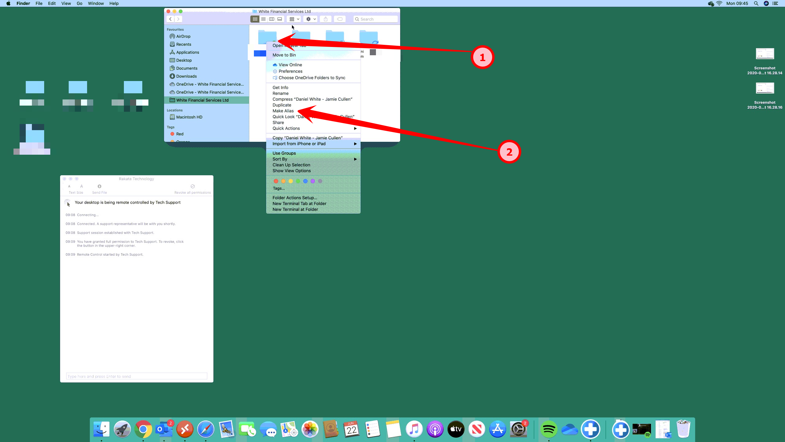
Task: Apply the blue tag color dot
Action: tap(305, 181)
